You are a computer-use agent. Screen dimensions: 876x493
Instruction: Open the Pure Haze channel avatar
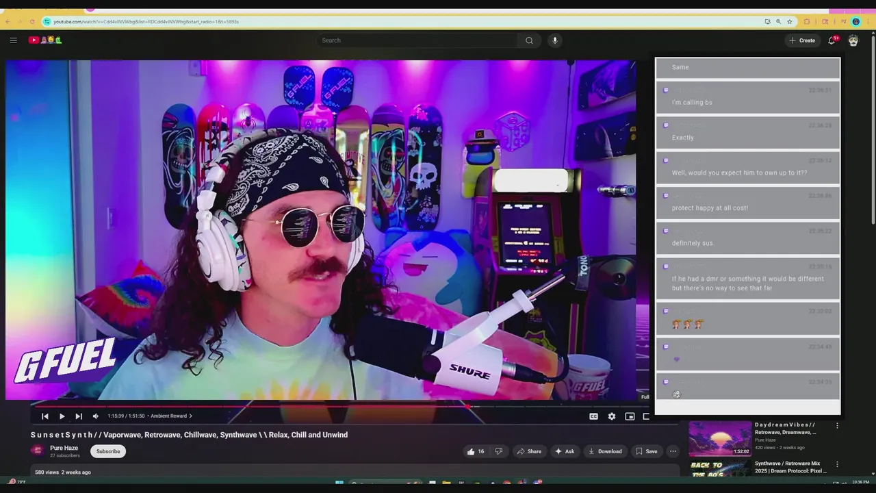(38, 451)
